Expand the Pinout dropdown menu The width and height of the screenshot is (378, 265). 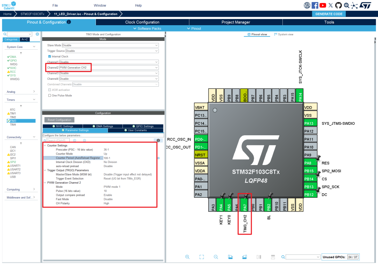point(194,28)
